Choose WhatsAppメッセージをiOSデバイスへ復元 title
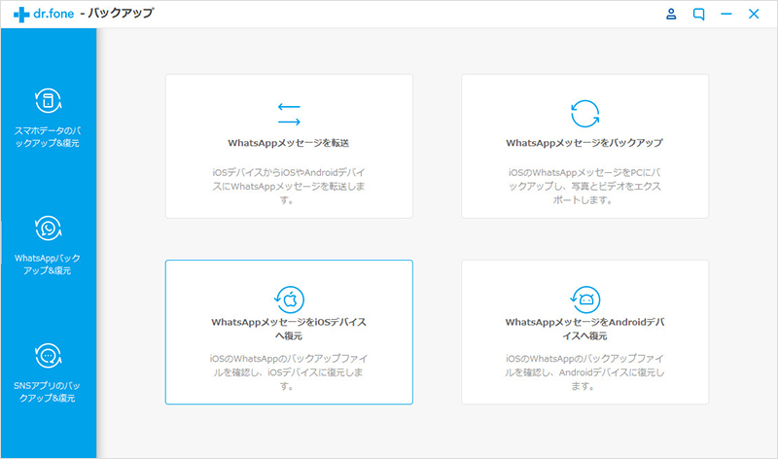 tap(289, 329)
